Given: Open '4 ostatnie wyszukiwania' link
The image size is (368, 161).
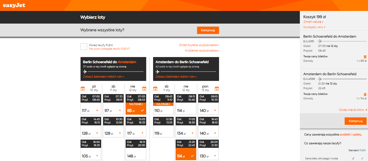Looking at the screenshot, I should (x=202, y=51).
